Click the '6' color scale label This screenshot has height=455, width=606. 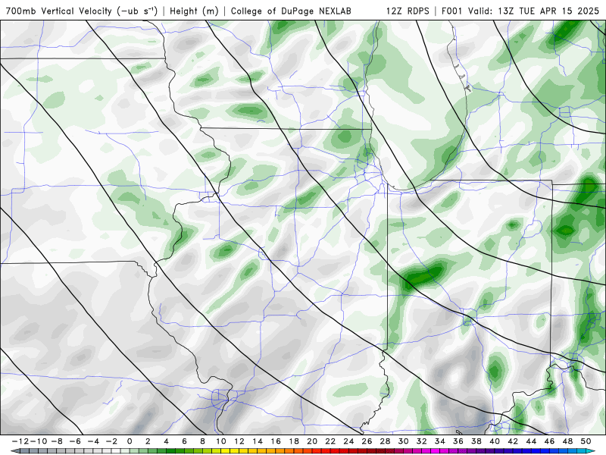184,441
